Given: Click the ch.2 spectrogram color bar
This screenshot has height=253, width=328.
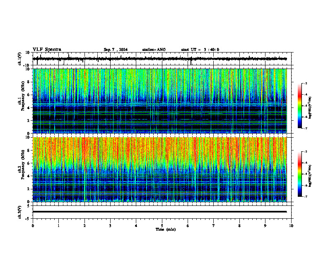Looking at the screenshot, I should (300, 174).
